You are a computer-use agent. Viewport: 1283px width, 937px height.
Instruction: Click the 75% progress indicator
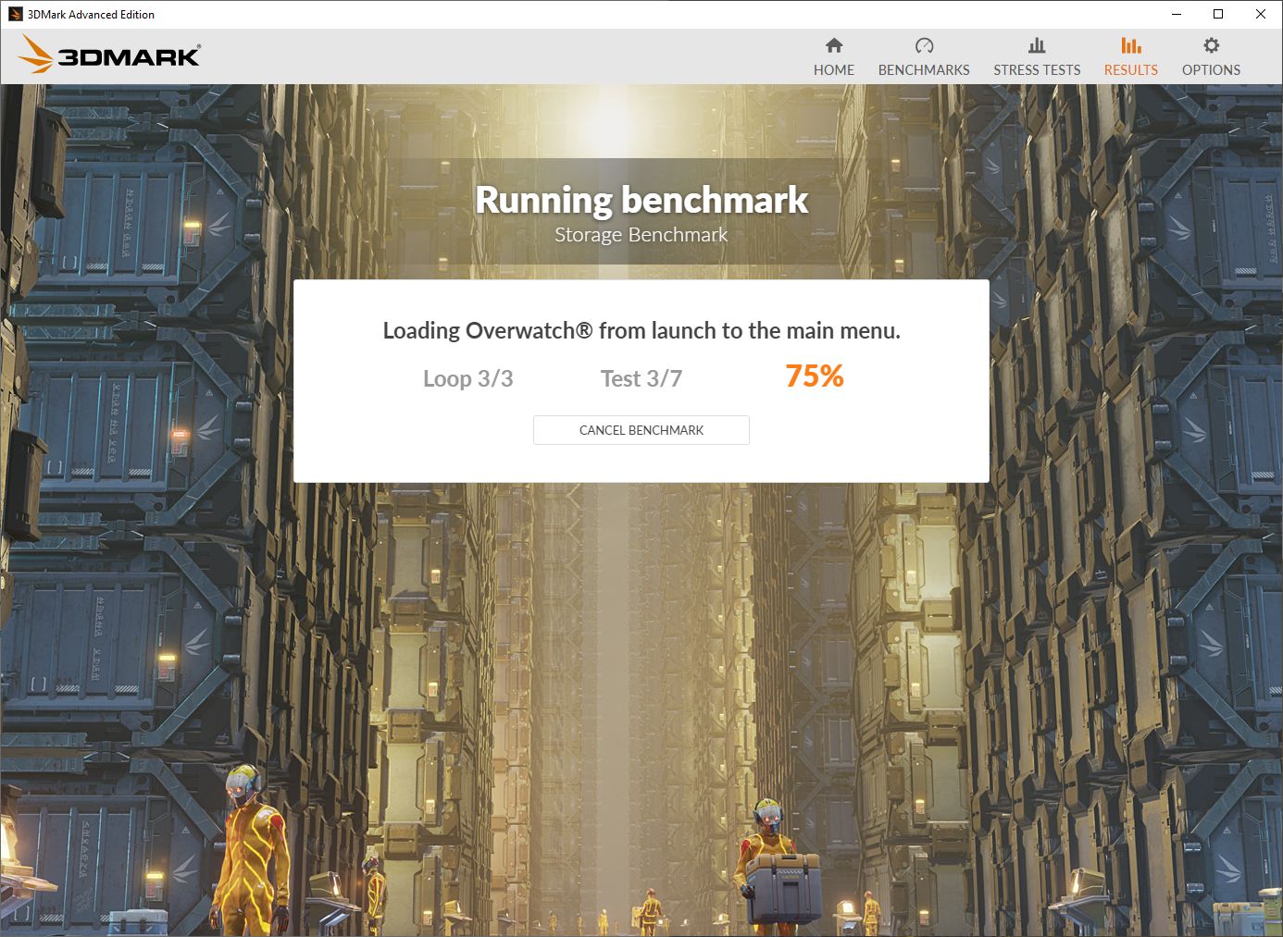pyautogui.click(x=814, y=376)
